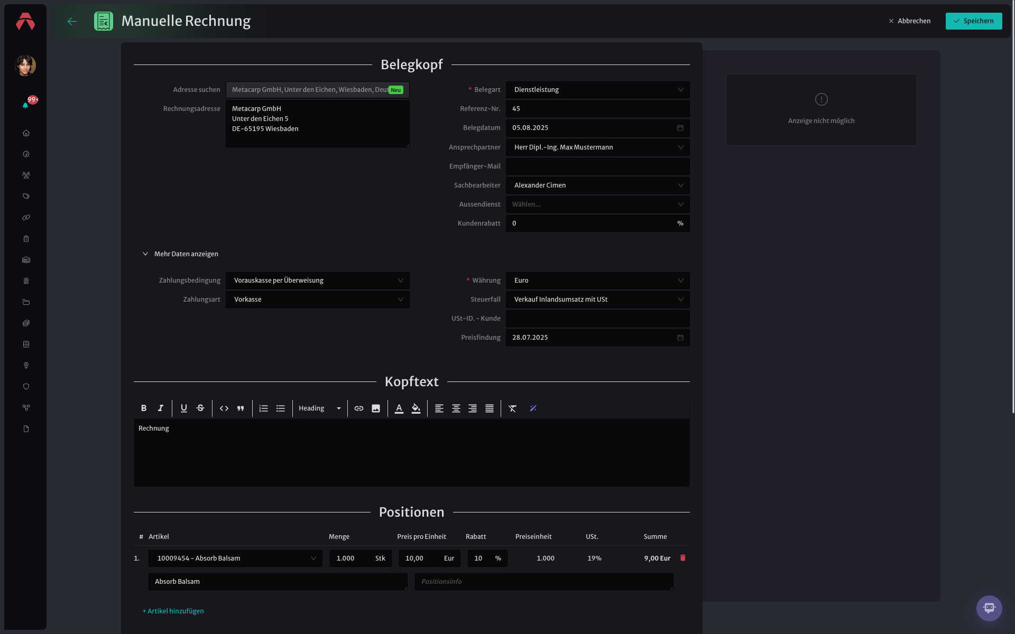Toggle bold formatting in Kopftext editor

click(144, 408)
